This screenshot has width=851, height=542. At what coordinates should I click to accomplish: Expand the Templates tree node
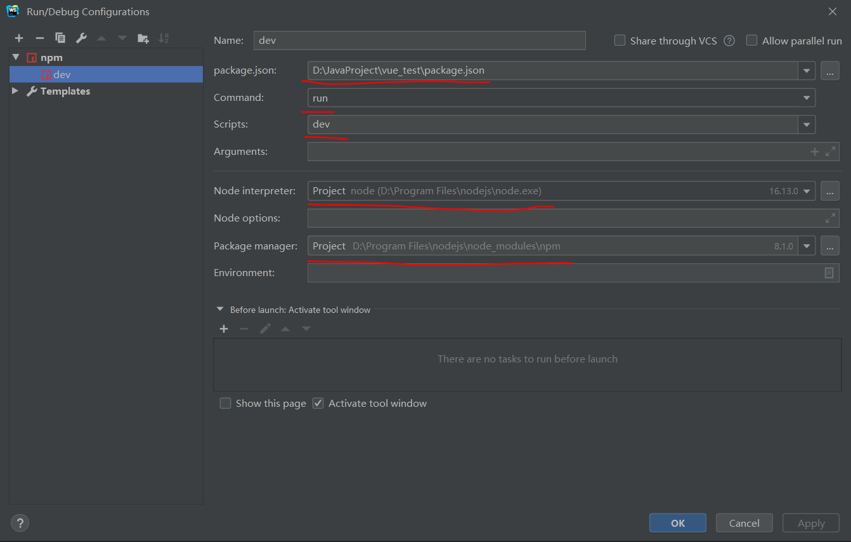point(16,91)
